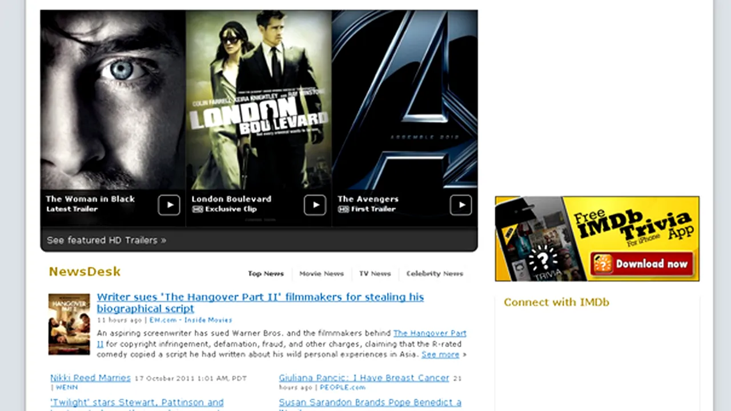This screenshot has width=731, height=411.
Task: Play The Avengers first trailer
Action: coord(461,205)
